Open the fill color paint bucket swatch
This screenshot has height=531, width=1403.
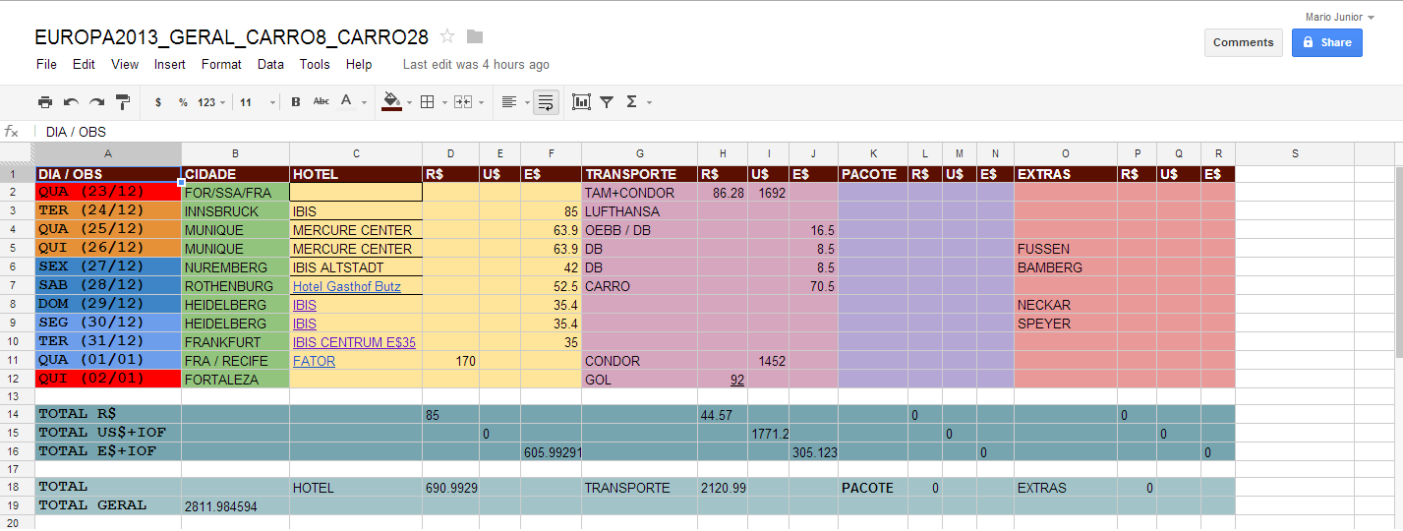pos(391,101)
